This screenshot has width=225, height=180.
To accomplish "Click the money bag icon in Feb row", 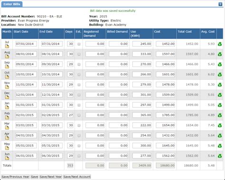I will (220, 115).
